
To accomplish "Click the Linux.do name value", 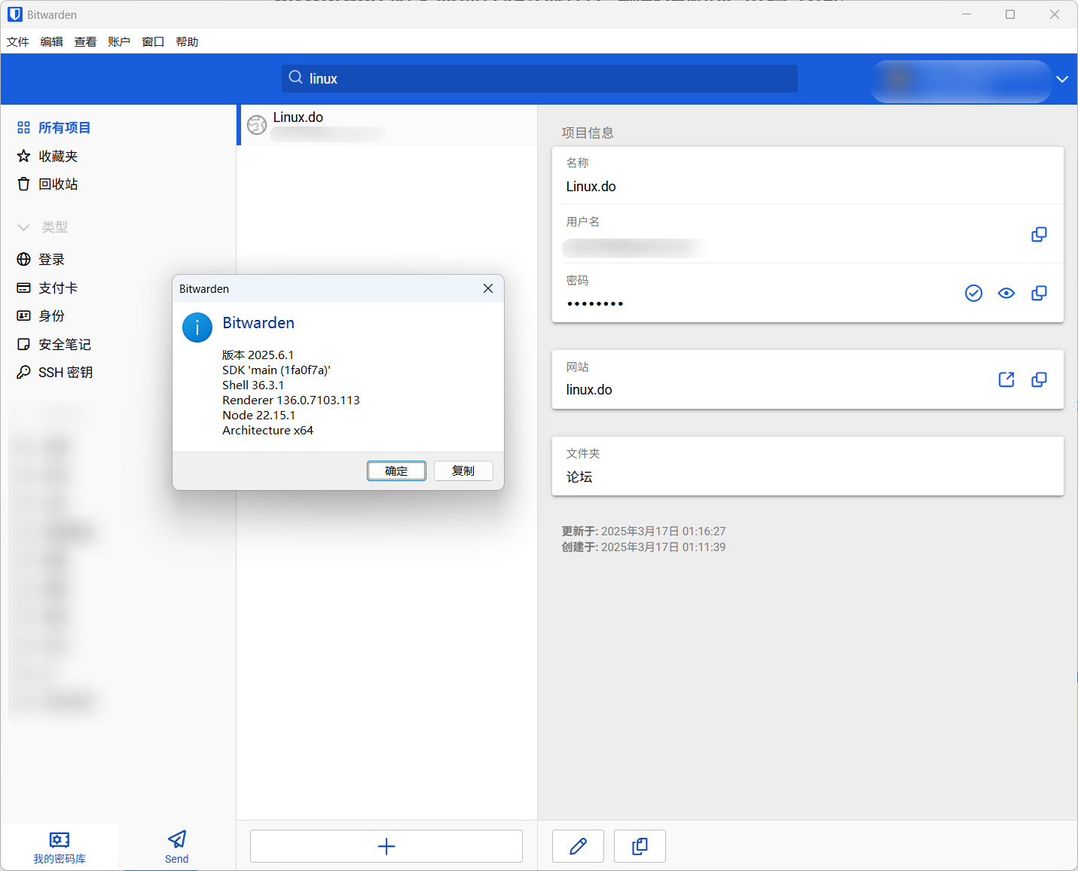I will tap(591, 187).
